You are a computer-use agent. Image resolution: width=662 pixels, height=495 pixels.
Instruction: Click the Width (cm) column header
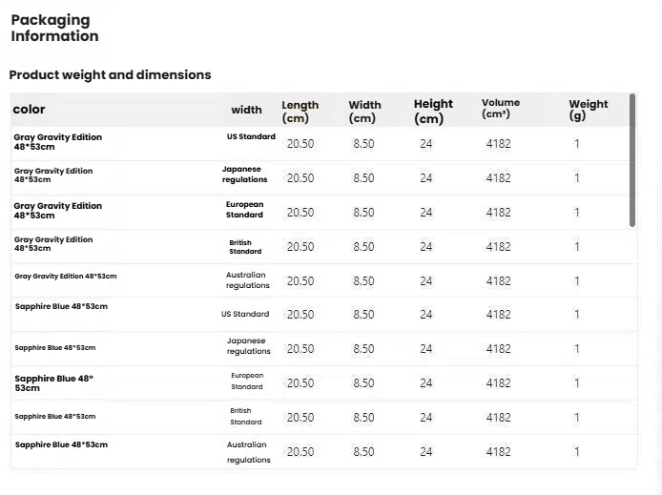(364, 112)
